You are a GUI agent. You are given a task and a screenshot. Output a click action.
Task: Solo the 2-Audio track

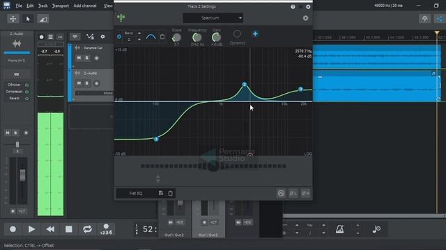pos(87,83)
